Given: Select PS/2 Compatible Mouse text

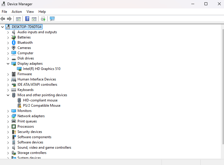Looking at the screenshot, I should tap(42, 106).
